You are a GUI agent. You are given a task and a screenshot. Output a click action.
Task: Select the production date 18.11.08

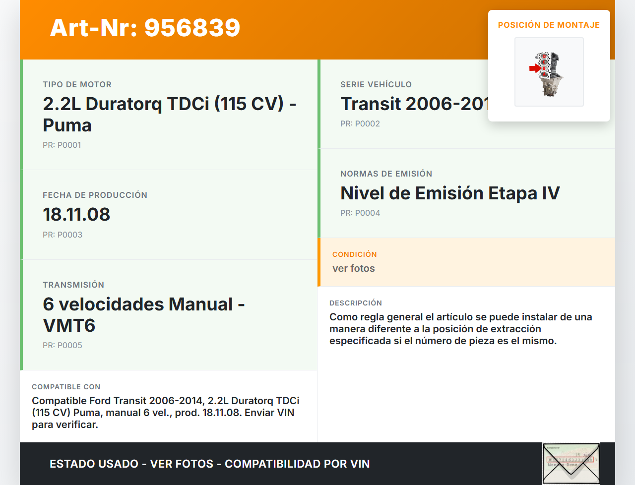pyautogui.click(x=76, y=215)
